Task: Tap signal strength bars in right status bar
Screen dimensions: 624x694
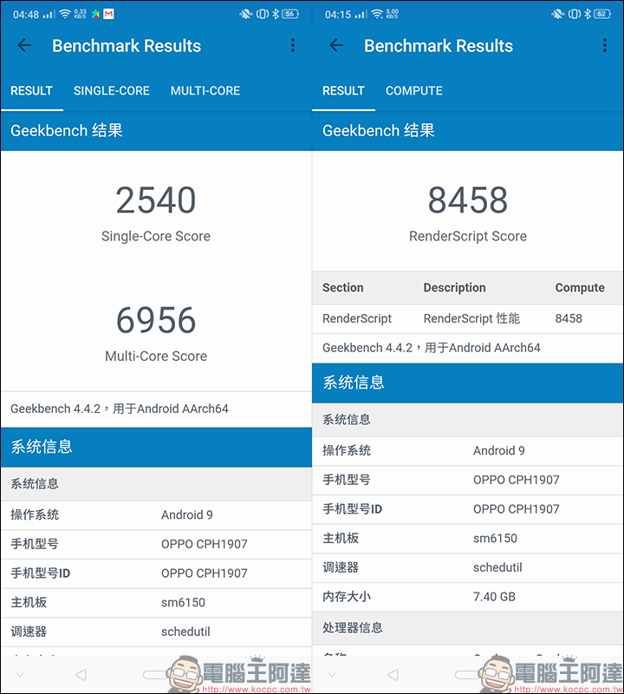Action: (361, 15)
